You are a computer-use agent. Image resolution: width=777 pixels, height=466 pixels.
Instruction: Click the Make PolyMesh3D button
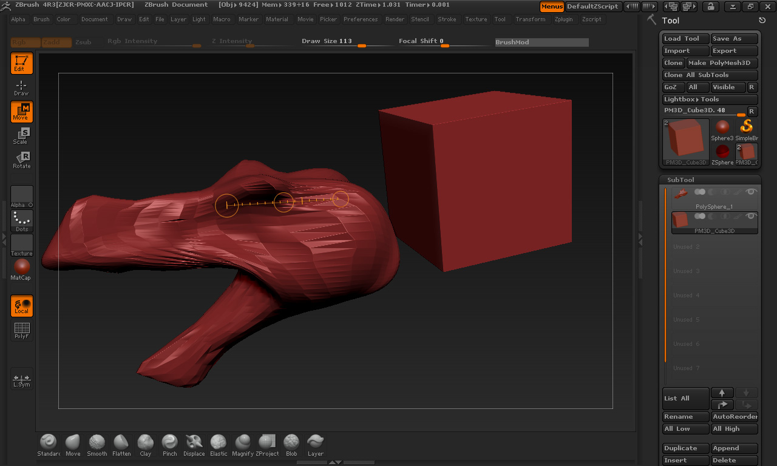coord(722,63)
